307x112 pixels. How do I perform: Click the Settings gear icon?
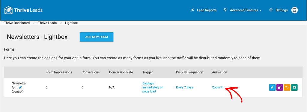tap(271, 10)
